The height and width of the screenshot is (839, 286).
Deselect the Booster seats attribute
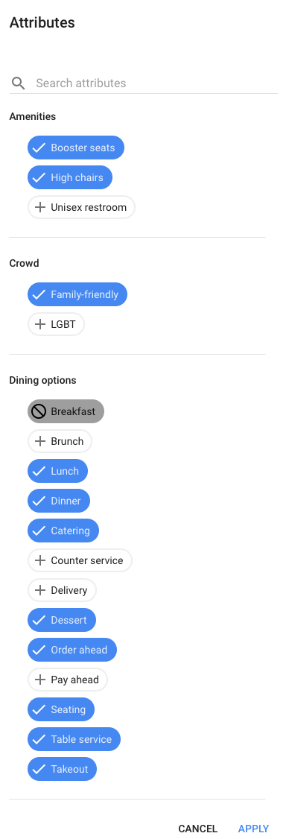coord(76,148)
